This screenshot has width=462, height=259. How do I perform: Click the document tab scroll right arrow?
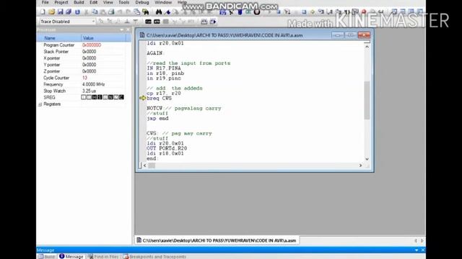pyautogui.click(x=422, y=240)
